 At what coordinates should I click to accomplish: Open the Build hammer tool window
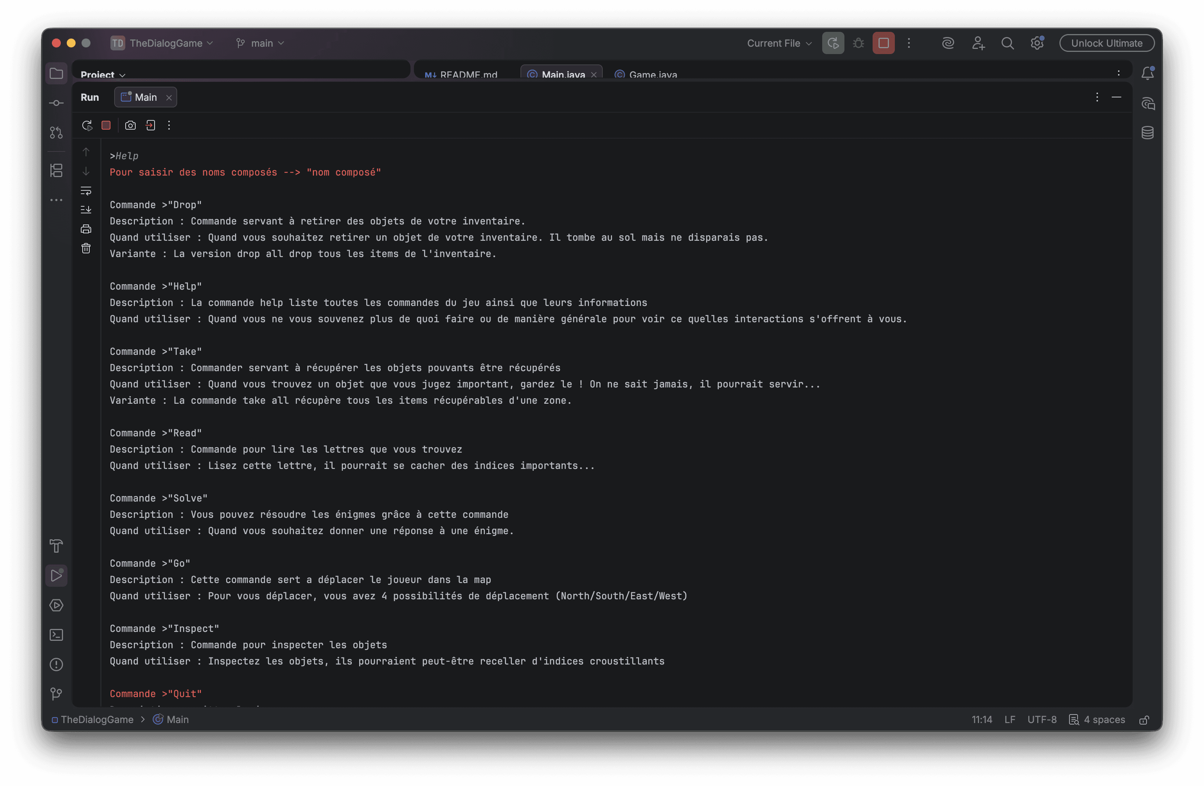point(56,546)
